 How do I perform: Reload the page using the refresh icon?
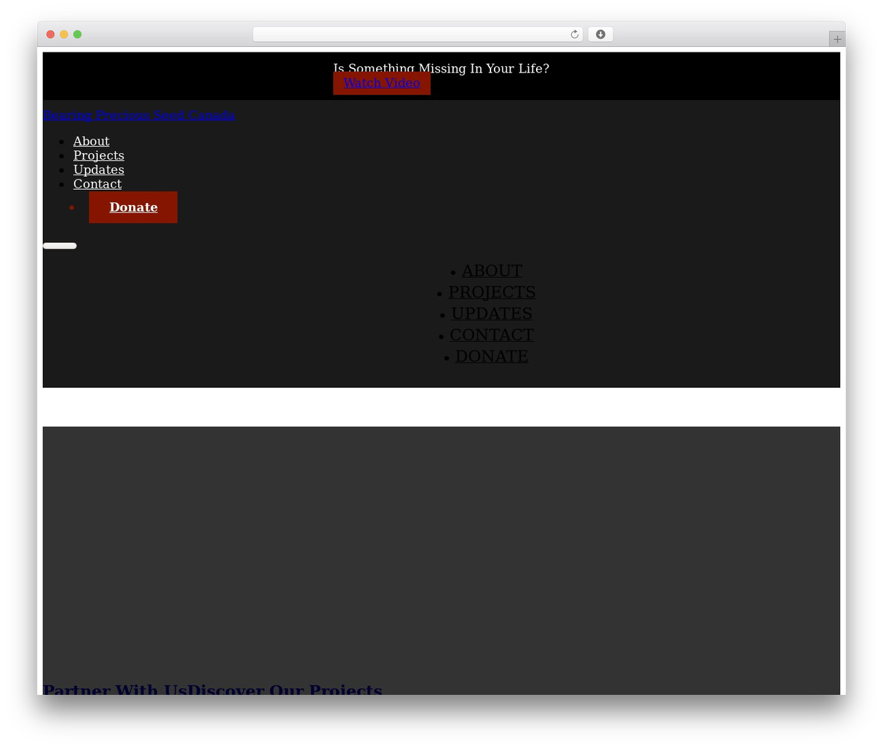click(x=575, y=35)
